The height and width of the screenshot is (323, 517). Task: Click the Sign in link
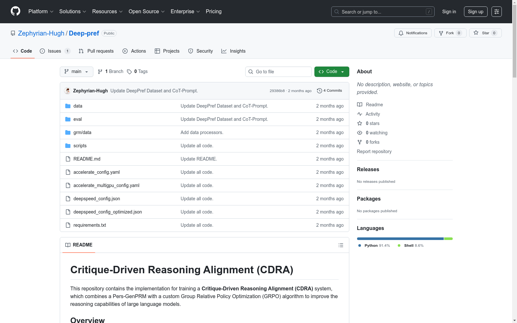(x=449, y=12)
